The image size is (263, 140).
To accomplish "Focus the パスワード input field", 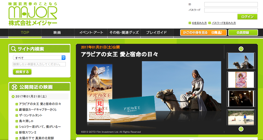I will tap(231, 10).
